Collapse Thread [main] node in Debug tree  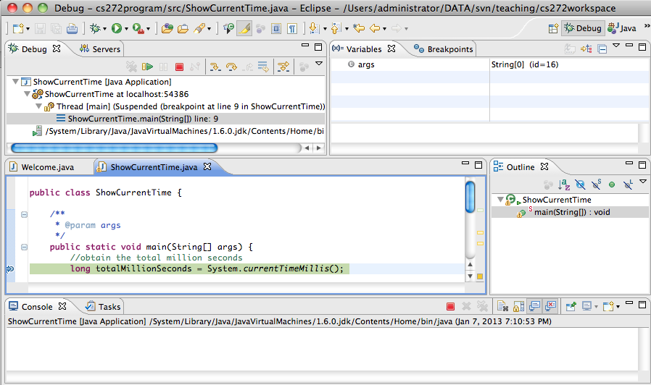pyautogui.click(x=38, y=106)
